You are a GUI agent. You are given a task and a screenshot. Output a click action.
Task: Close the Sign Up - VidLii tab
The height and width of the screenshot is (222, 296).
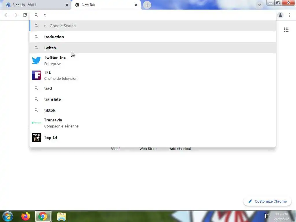tap(67, 5)
